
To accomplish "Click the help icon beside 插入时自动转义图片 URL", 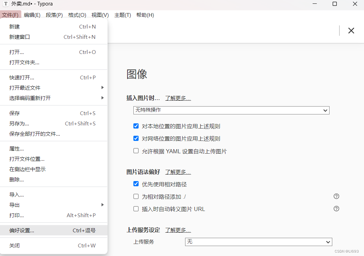I will click(x=336, y=209).
